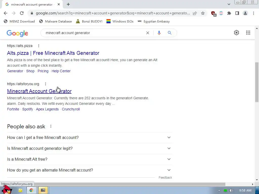Click the vertical scrollbar down arrow

tap(257, 180)
